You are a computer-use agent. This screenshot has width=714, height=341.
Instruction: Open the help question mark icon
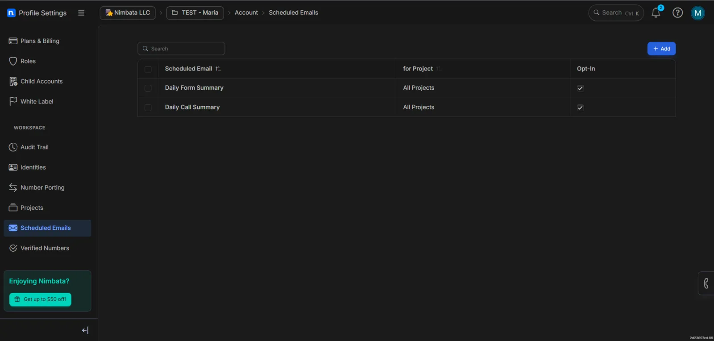[x=677, y=13]
